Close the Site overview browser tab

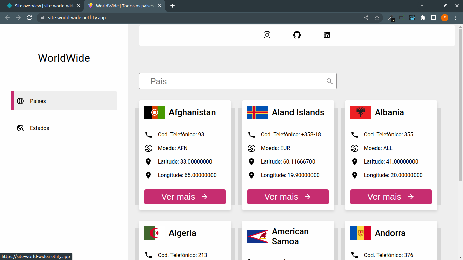point(79,6)
